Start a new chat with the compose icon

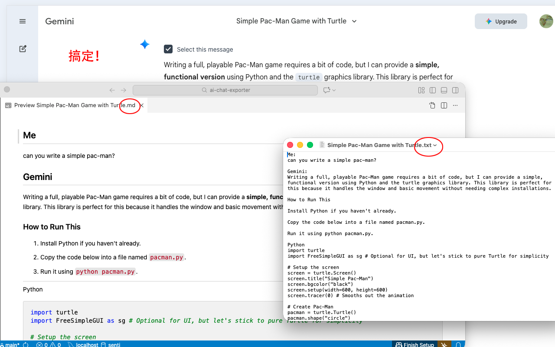coord(23,49)
